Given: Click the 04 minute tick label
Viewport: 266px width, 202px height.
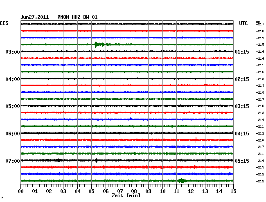Looking at the screenshot, I should click(77, 191).
